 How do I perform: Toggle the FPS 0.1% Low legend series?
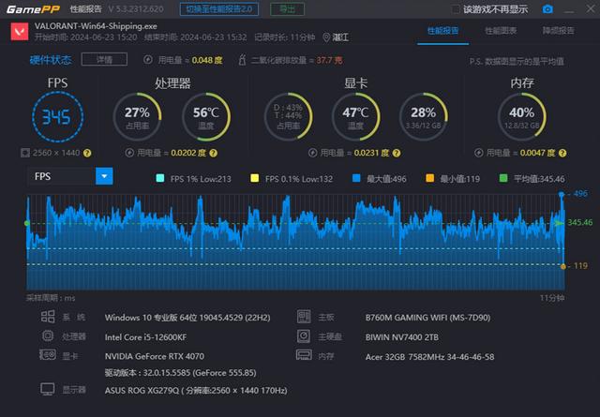point(292,179)
